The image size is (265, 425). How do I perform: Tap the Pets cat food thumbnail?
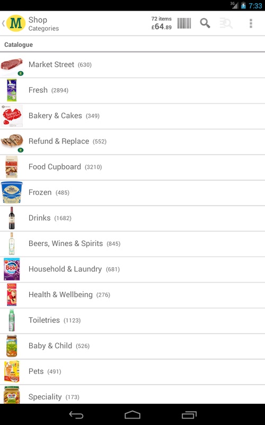click(x=12, y=371)
